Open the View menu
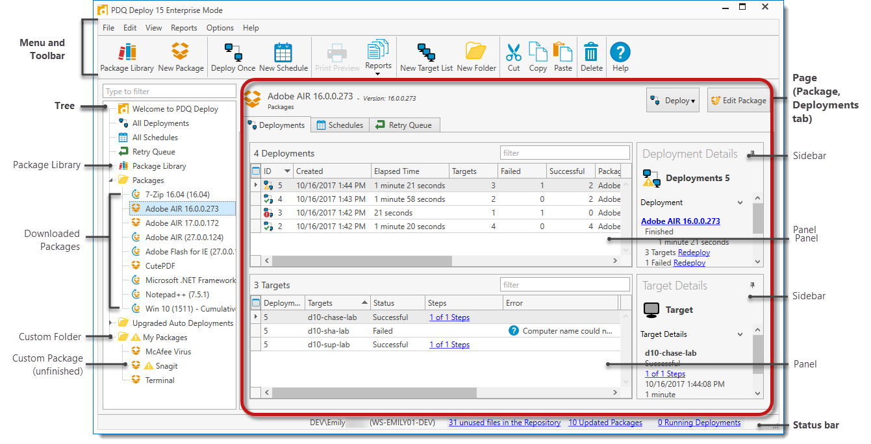Viewport: 871px width, 444px height. pyautogui.click(x=154, y=28)
